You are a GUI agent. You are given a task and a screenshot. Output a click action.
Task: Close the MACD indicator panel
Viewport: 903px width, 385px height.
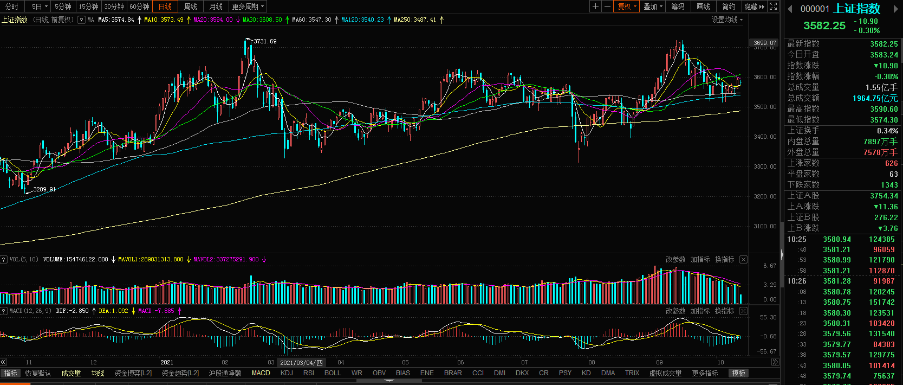pos(744,311)
